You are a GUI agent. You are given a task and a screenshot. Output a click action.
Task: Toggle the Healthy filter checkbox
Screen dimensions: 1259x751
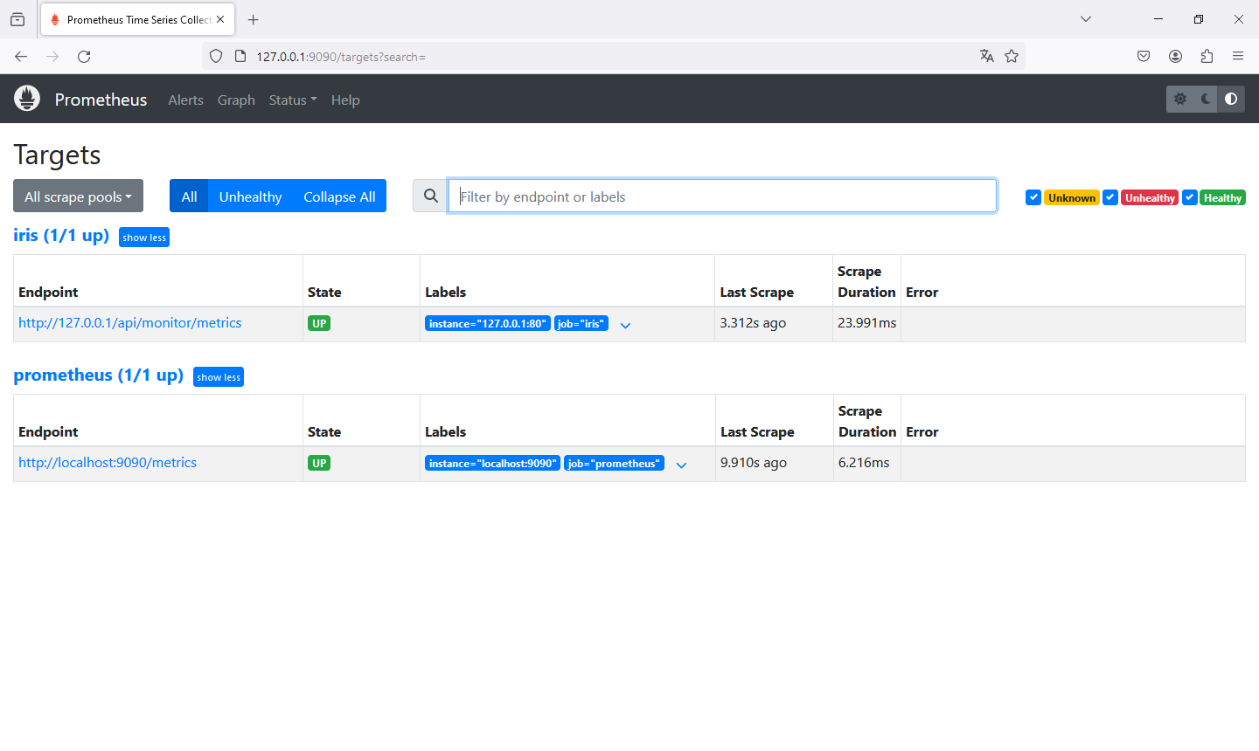tap(1190, 197)
